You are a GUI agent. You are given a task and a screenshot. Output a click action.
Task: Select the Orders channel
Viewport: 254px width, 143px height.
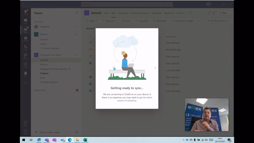click(x=43, y=44)
